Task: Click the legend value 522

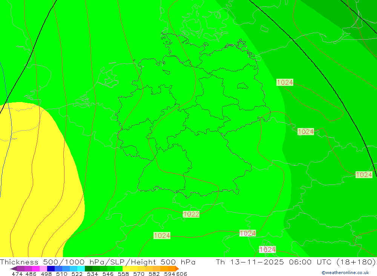Action: (77, 274)
